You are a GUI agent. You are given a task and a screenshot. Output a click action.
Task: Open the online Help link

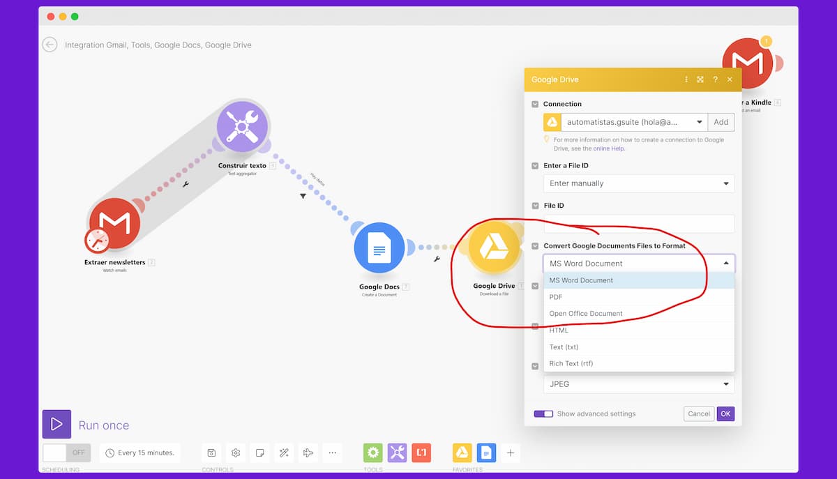point(608,149)
